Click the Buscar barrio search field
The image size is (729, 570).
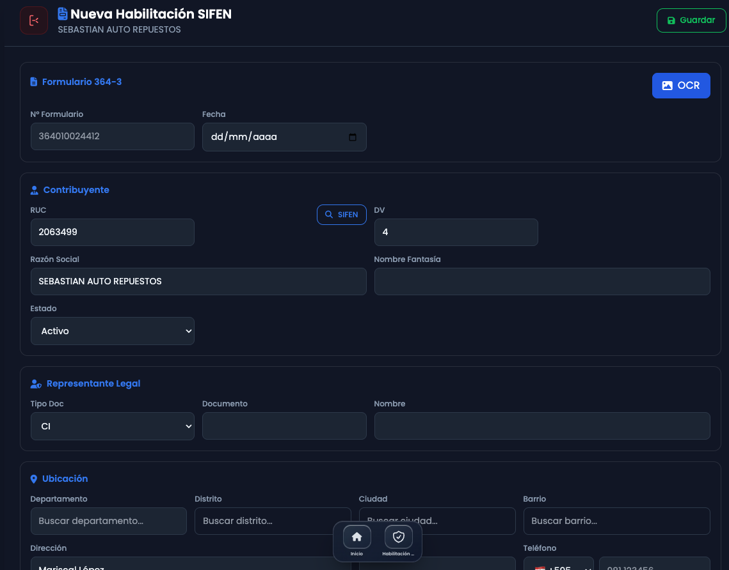616,521
